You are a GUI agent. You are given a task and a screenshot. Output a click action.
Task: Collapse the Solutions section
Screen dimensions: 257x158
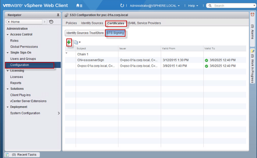pyautogui.click(x=8, y=89)
